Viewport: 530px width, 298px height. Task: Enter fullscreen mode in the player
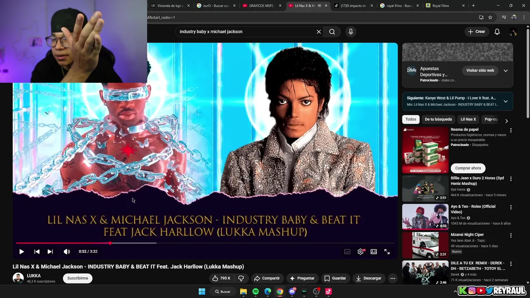click(x=387, y=252)
